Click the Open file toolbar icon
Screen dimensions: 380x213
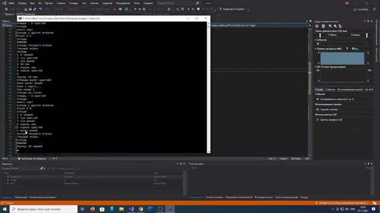26,9
